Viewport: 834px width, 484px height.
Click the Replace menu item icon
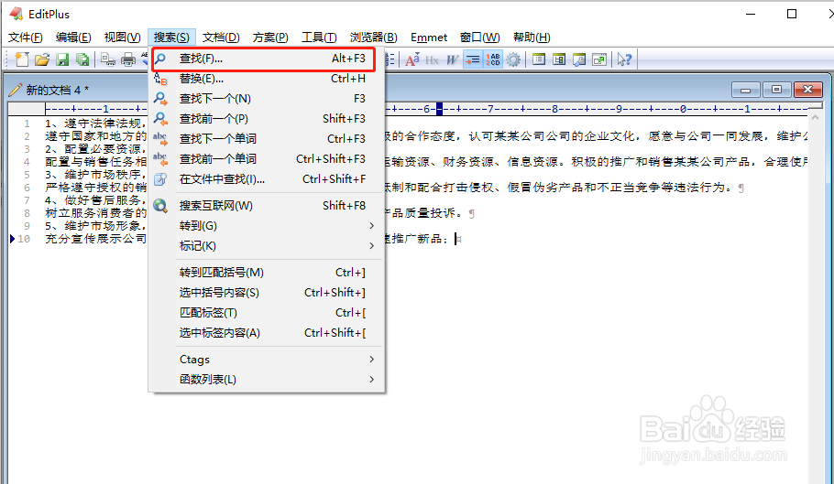pyautogui.click(x=160, y=79)
